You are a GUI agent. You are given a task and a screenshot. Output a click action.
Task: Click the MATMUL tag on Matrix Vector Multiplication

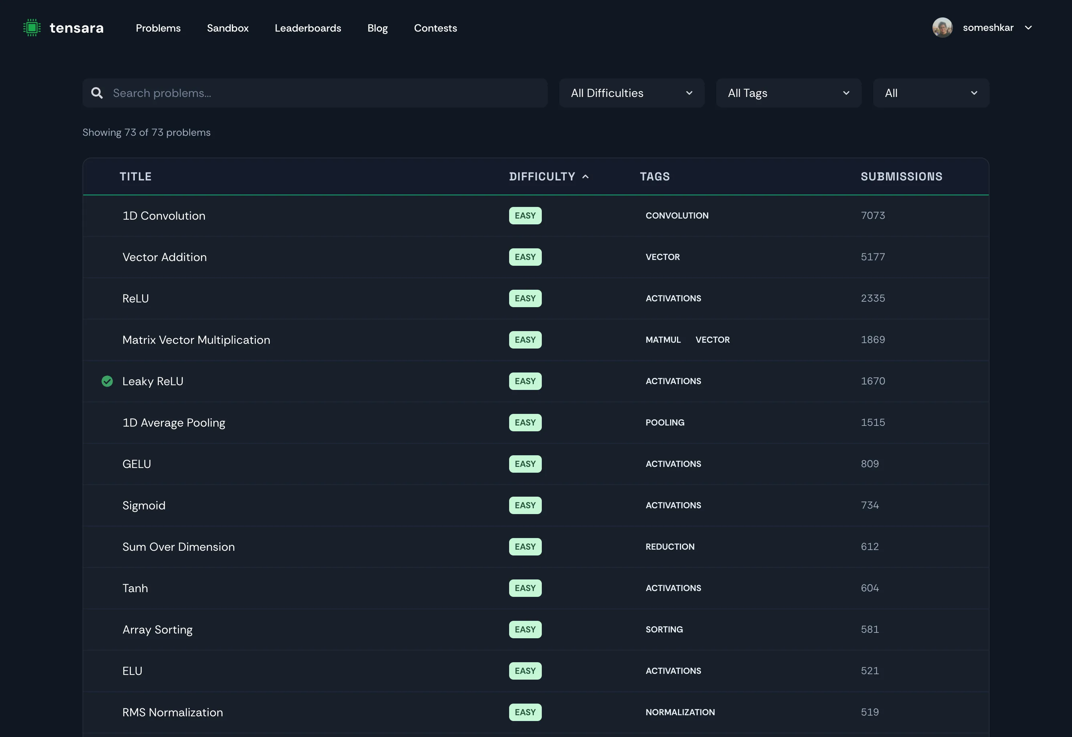(x=662, y=340)
